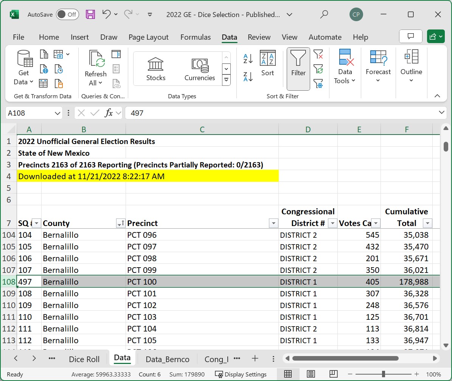Open Outline options
This screenshot has height=381, width=452.
[411, 66]
